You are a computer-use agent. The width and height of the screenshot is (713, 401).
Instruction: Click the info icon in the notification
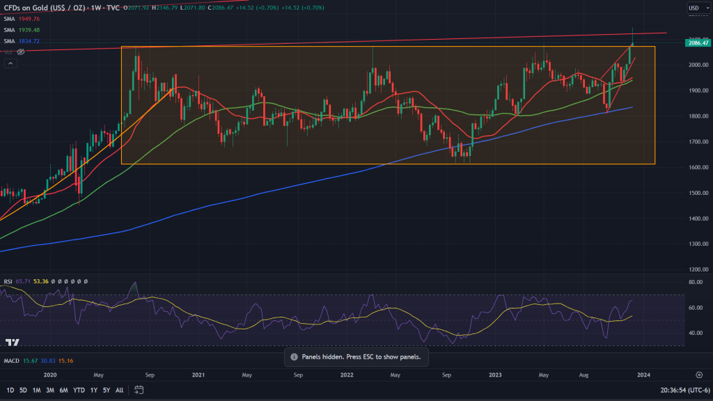click(x=294, y=356)
